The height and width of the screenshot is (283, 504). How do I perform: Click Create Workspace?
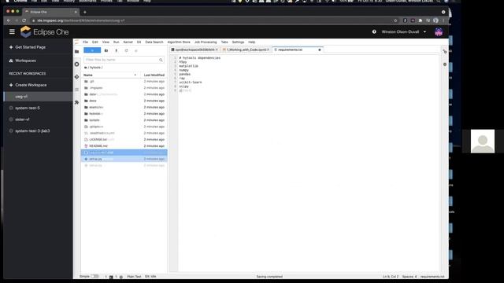[x=31, y=85]
